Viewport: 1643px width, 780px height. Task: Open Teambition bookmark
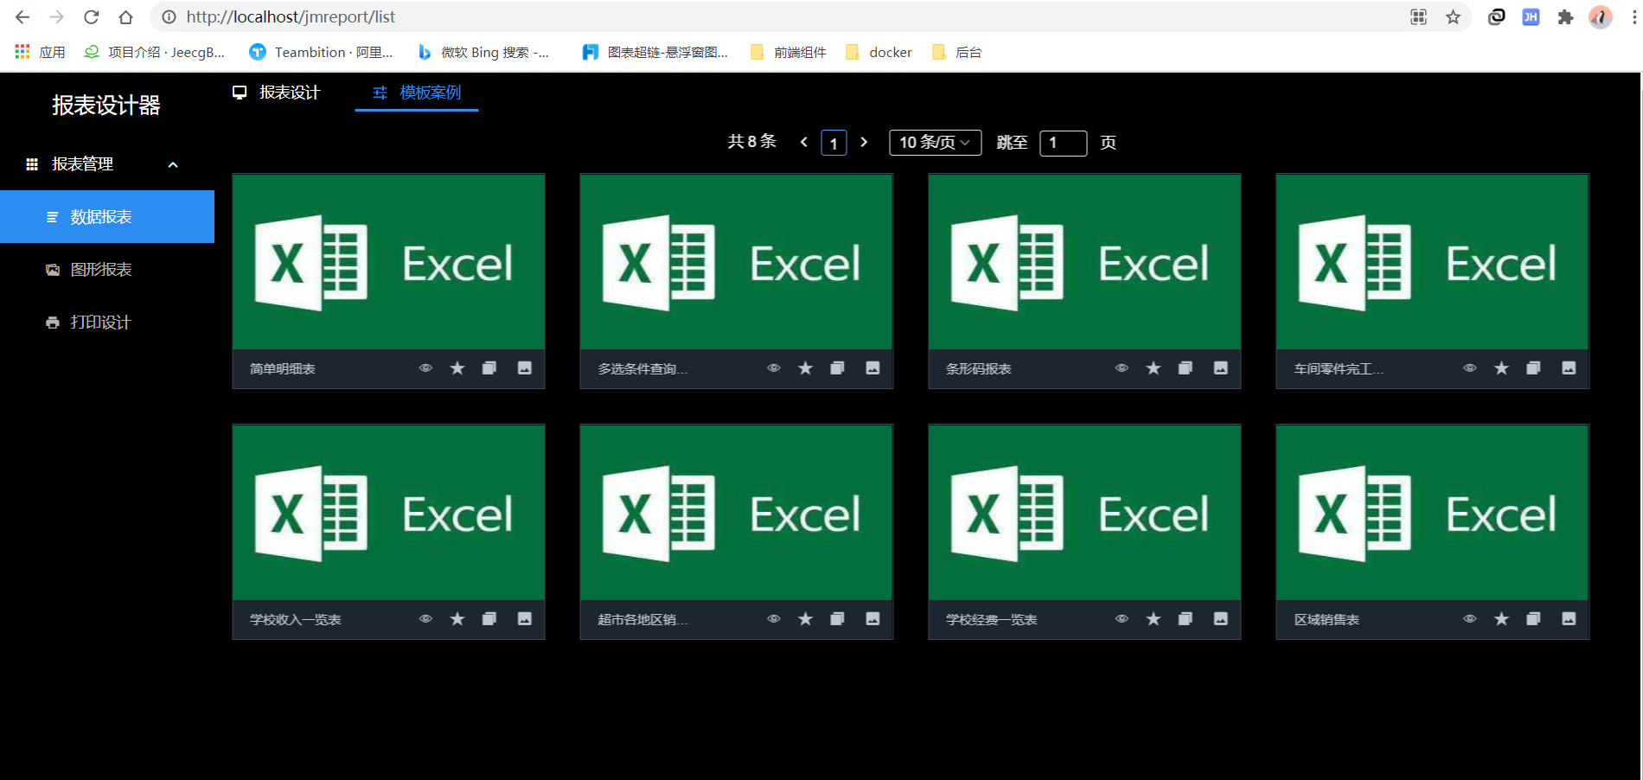tap(321, 53)
